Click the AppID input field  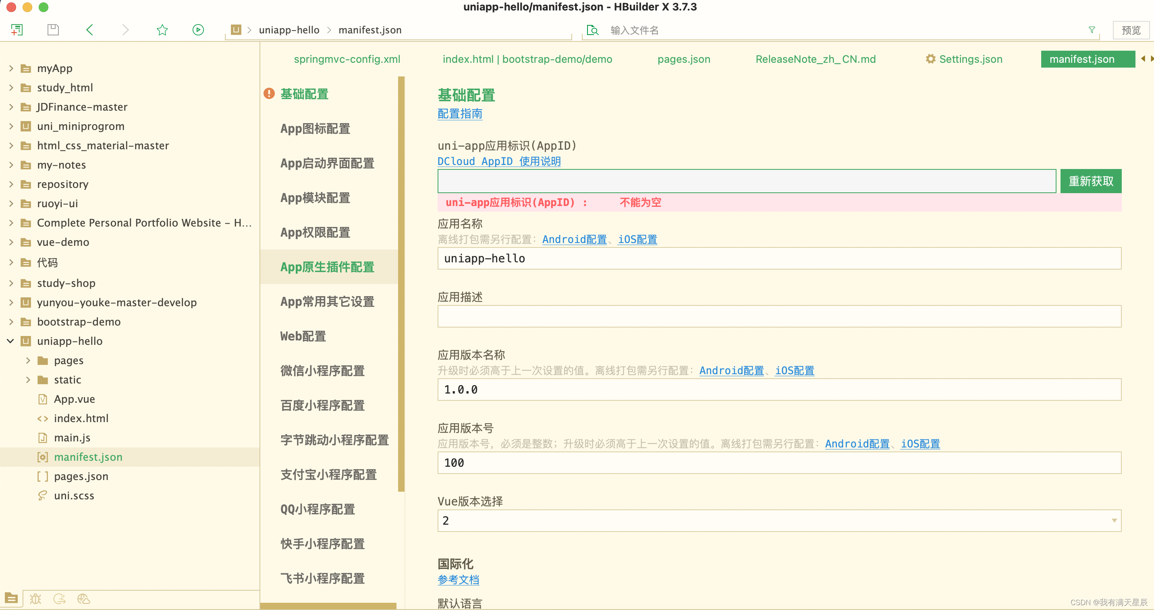746,181
